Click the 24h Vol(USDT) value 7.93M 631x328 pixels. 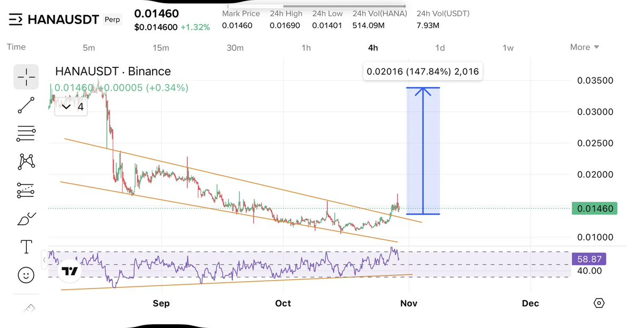coord(428,25)
